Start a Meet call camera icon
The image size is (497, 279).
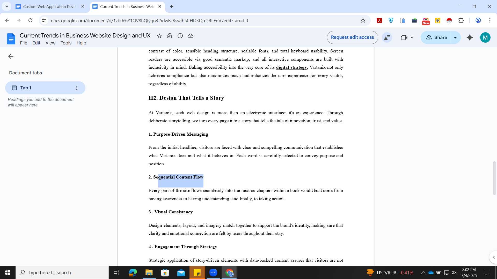[x=404, y=38]
